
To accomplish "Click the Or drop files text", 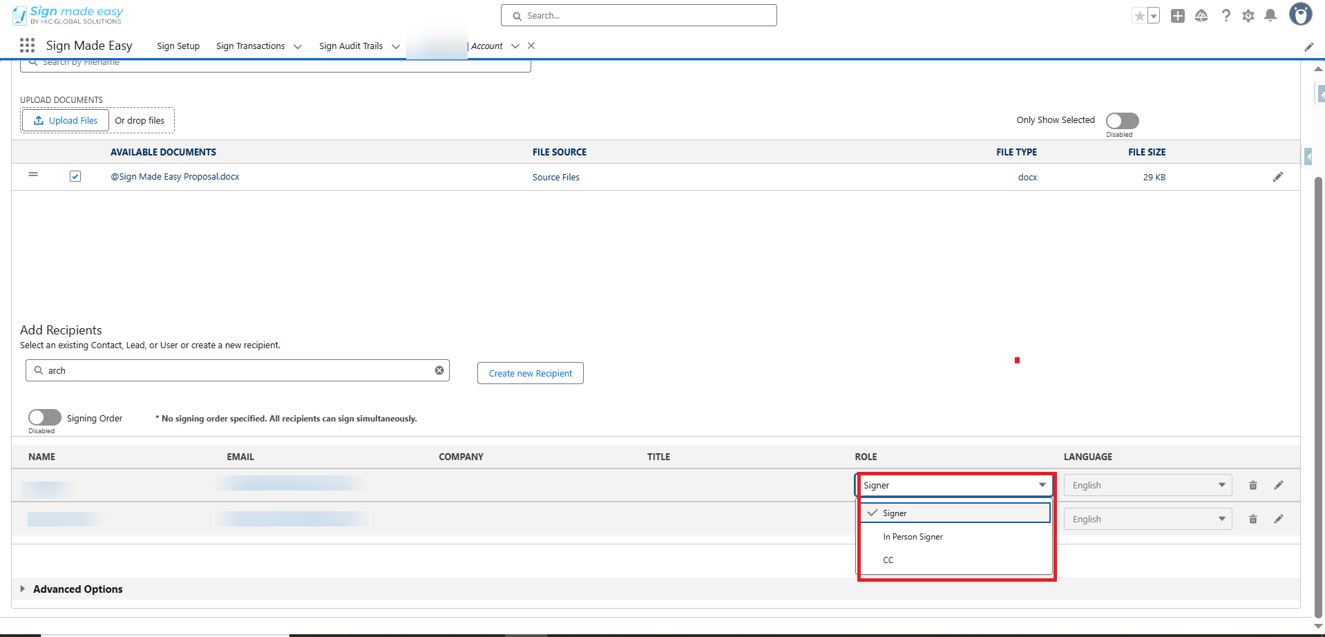I will (140, 121).
